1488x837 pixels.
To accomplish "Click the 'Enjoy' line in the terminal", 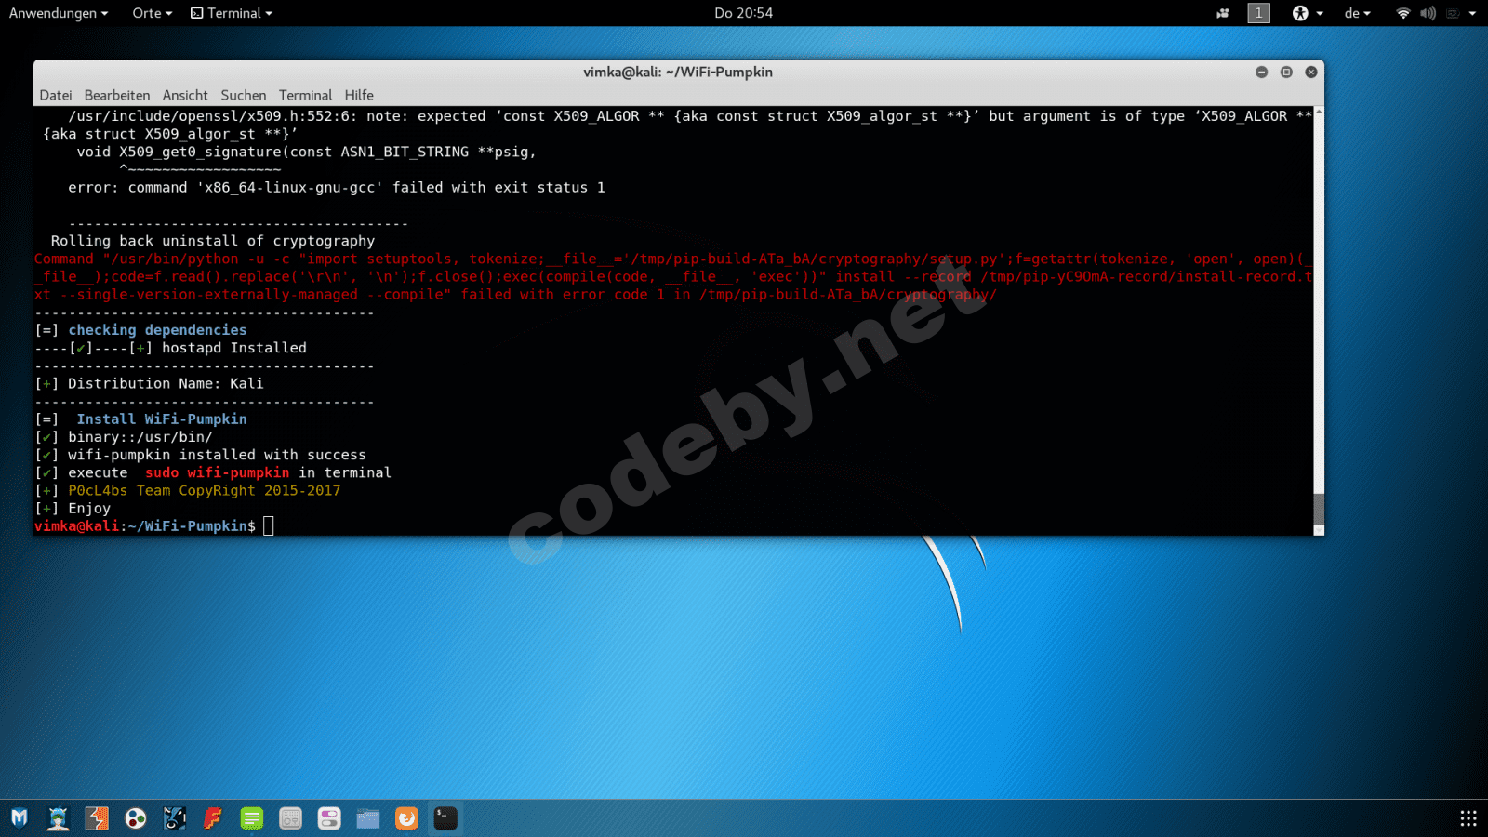I will pos(89,509).
